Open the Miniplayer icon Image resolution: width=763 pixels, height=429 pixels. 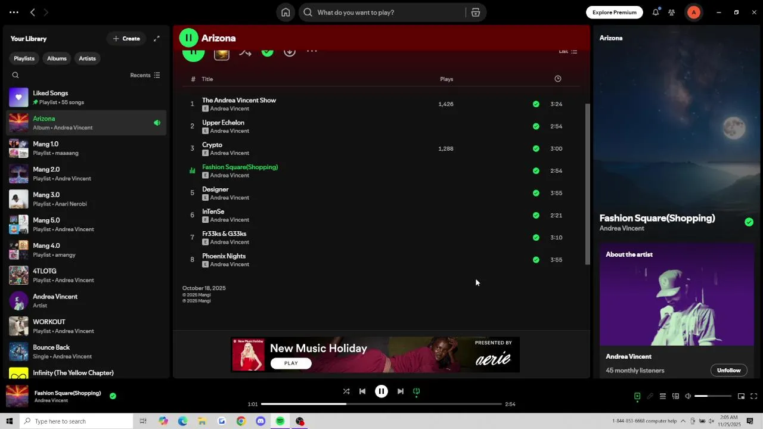742,396
